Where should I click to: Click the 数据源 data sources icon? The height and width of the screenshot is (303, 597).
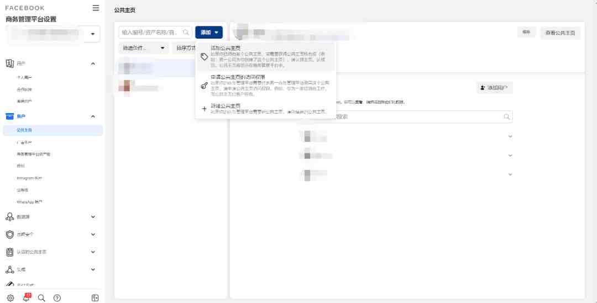tap(10, 217)
